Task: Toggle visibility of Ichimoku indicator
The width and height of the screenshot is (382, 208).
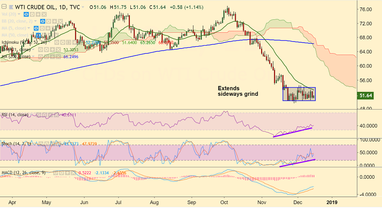Action: 57,42
